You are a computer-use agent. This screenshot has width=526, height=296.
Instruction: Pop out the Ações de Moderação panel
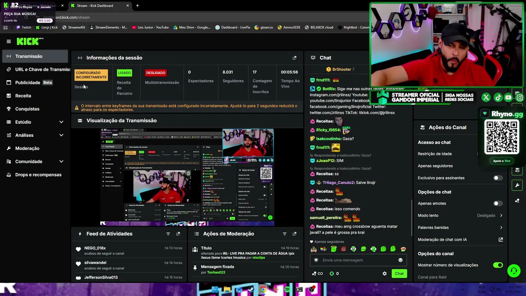294,234
